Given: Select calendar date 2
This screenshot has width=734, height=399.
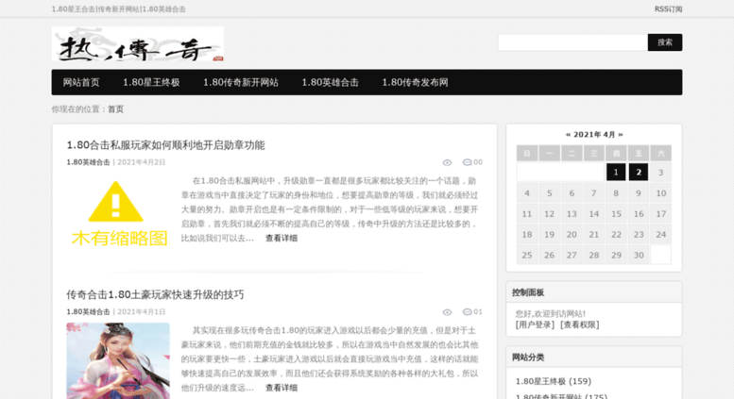Looking at the screenshot, I should click(x=639, y=172).
